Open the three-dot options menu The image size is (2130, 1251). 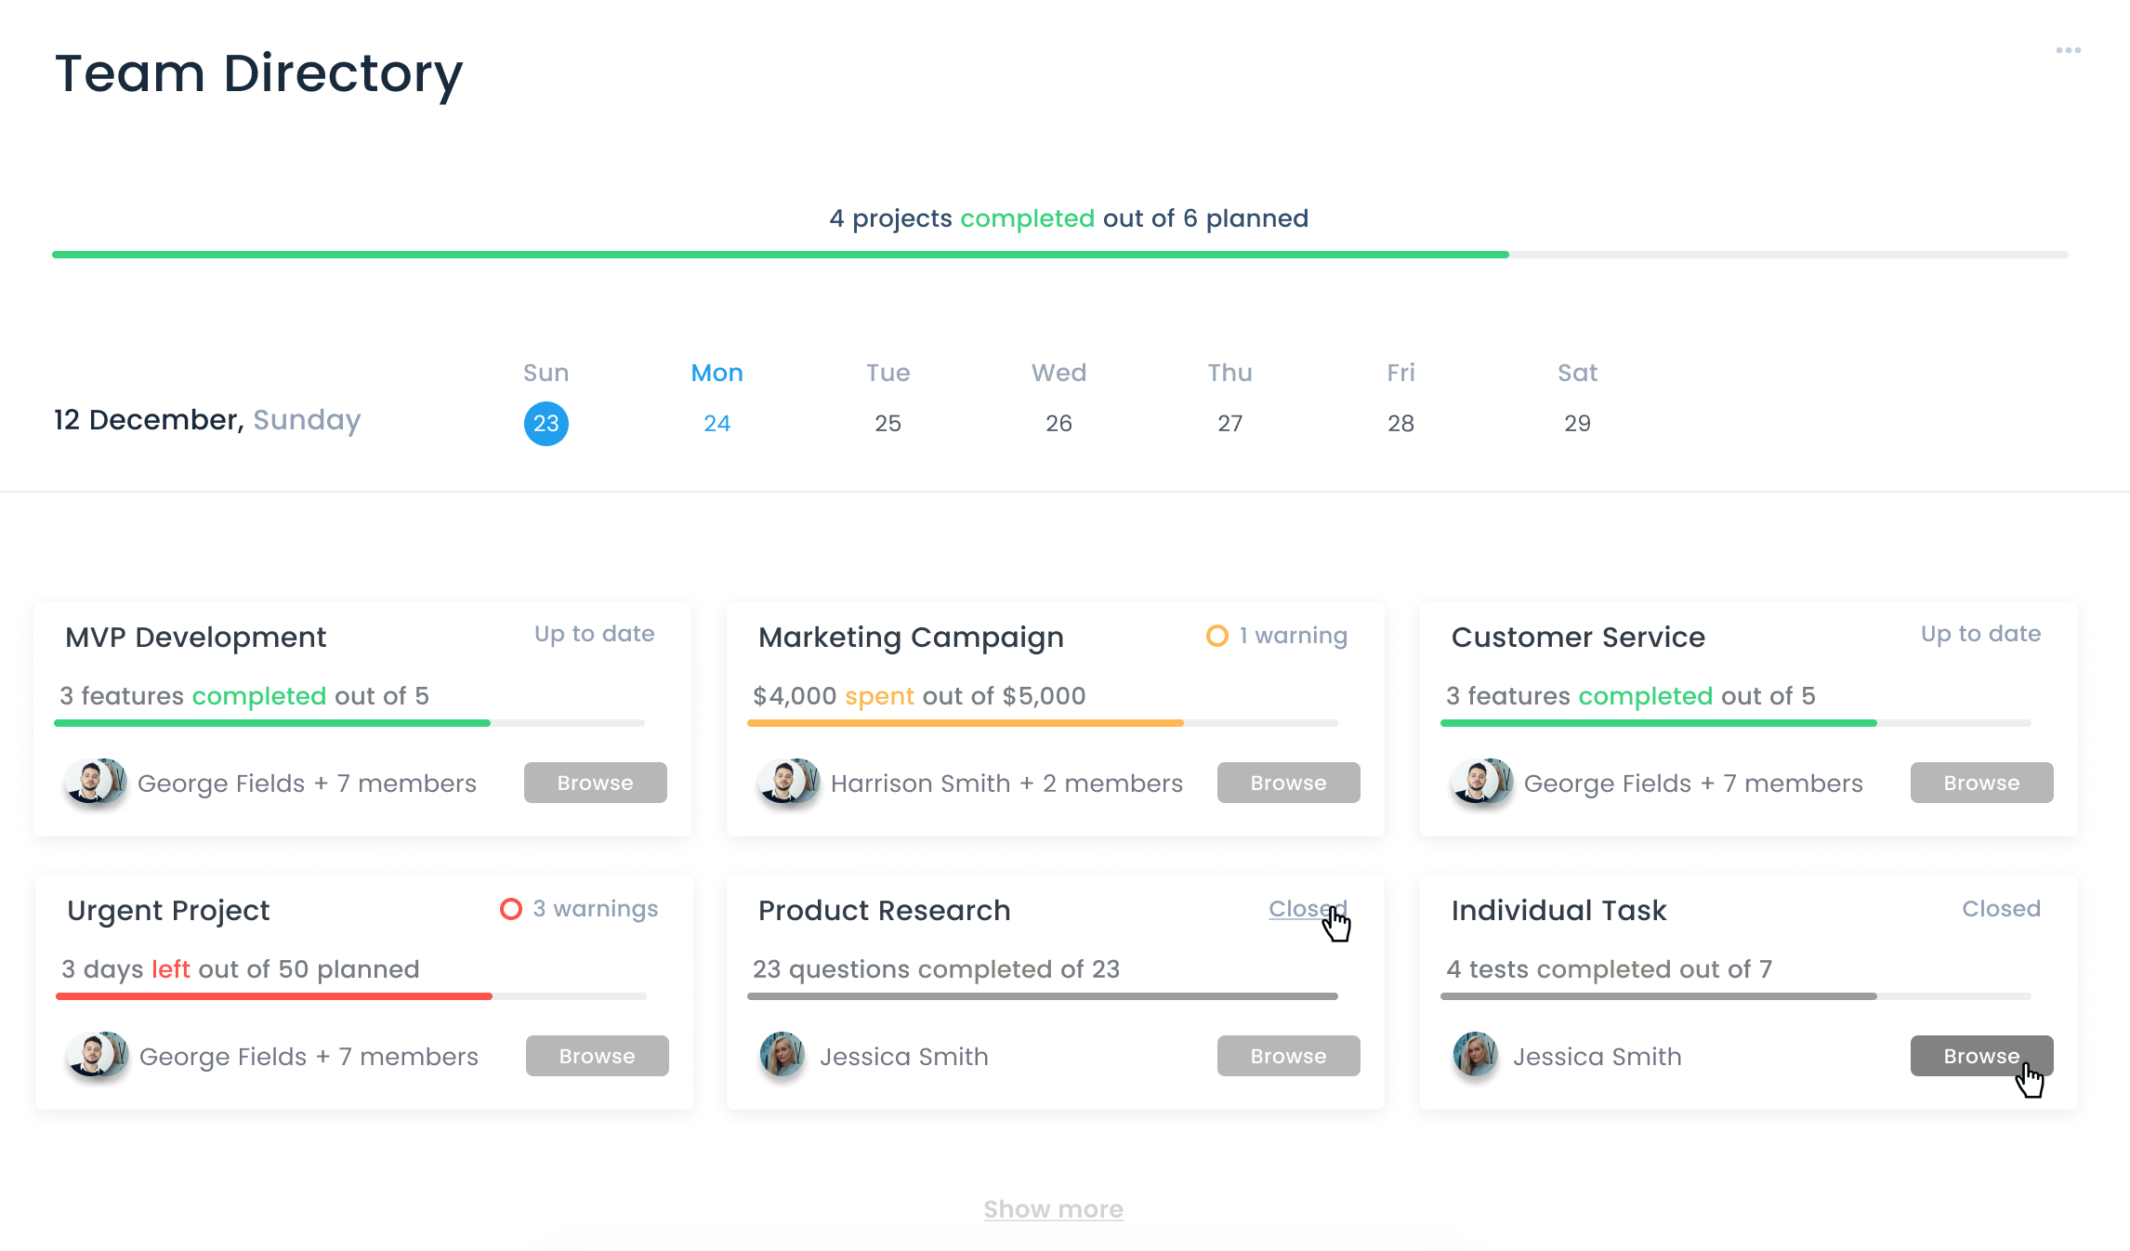(2068, 50)
